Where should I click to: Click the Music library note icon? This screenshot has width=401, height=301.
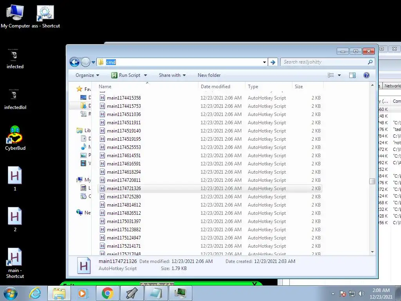[x=83, y=147]
